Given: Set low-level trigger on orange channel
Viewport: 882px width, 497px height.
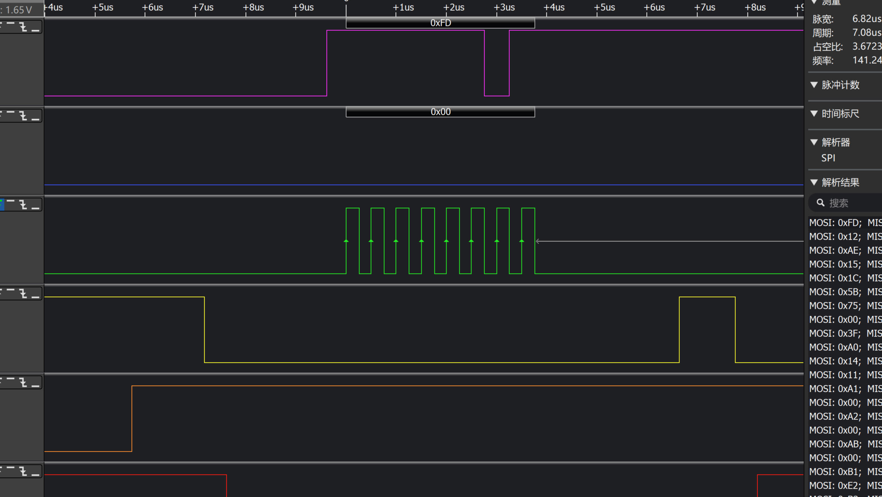Looking at the screenshot, I should pyautogui.click(x=35, y=386).
